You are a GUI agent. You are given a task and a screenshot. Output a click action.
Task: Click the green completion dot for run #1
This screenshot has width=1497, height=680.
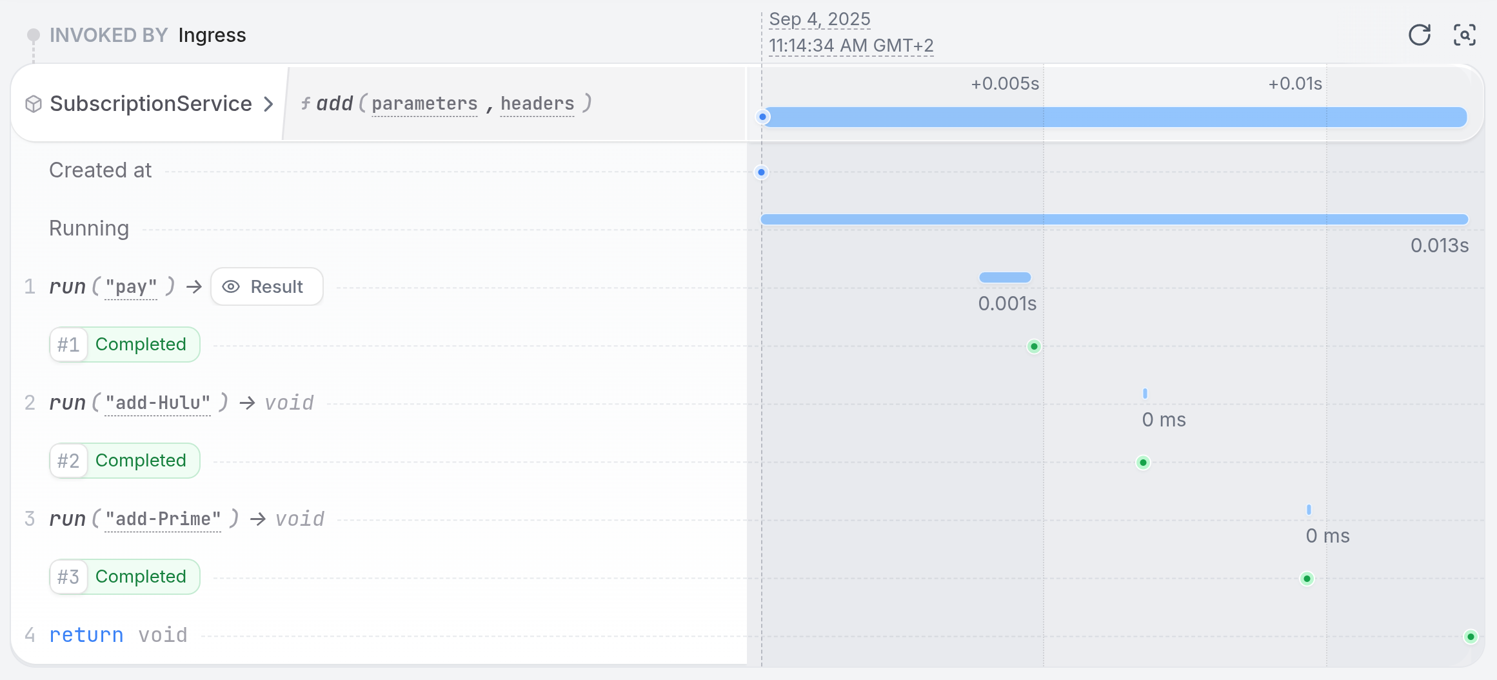point(1034,346)
